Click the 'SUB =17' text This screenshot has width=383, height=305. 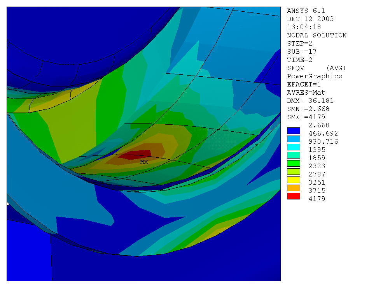tap(302, 52)
